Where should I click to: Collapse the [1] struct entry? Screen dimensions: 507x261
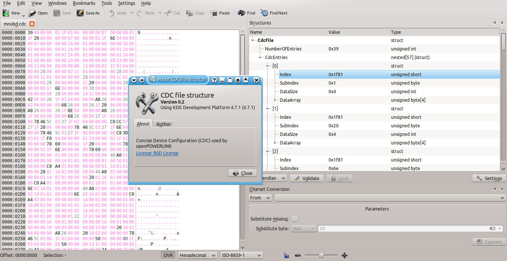pos(268,109)
